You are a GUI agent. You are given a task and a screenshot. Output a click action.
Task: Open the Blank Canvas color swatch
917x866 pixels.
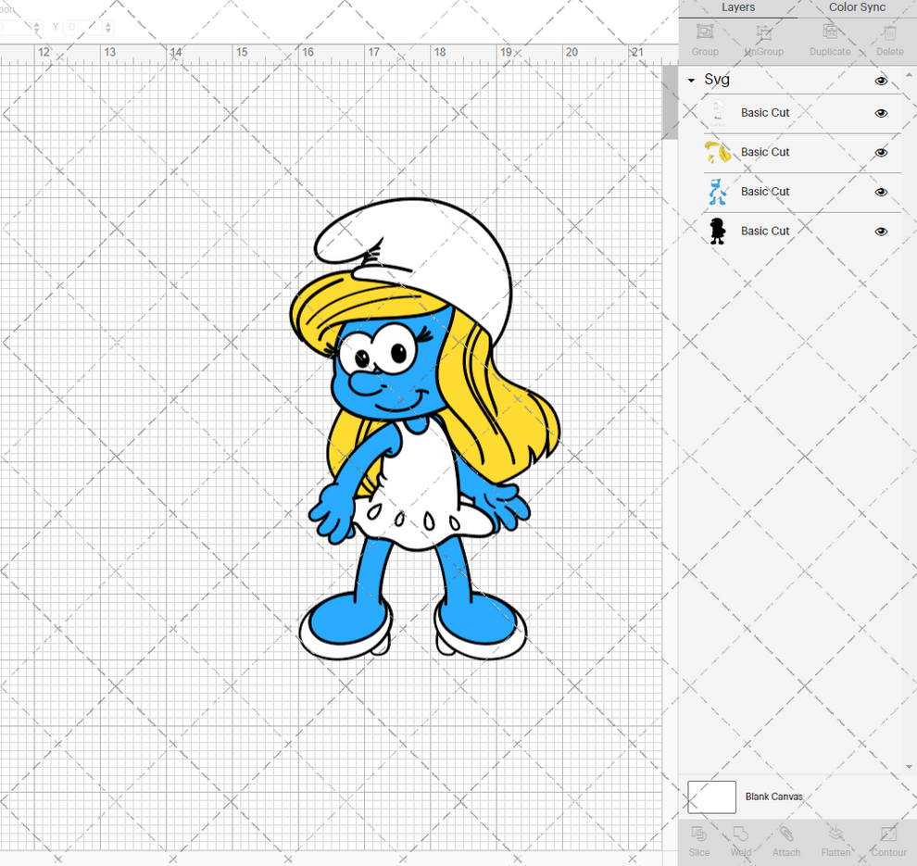coord(710,797)
